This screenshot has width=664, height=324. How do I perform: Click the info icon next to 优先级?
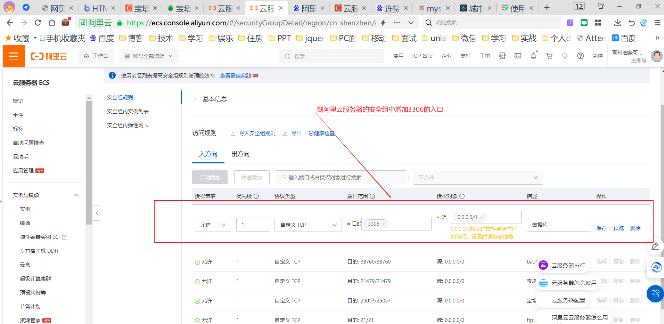(256, 196)
